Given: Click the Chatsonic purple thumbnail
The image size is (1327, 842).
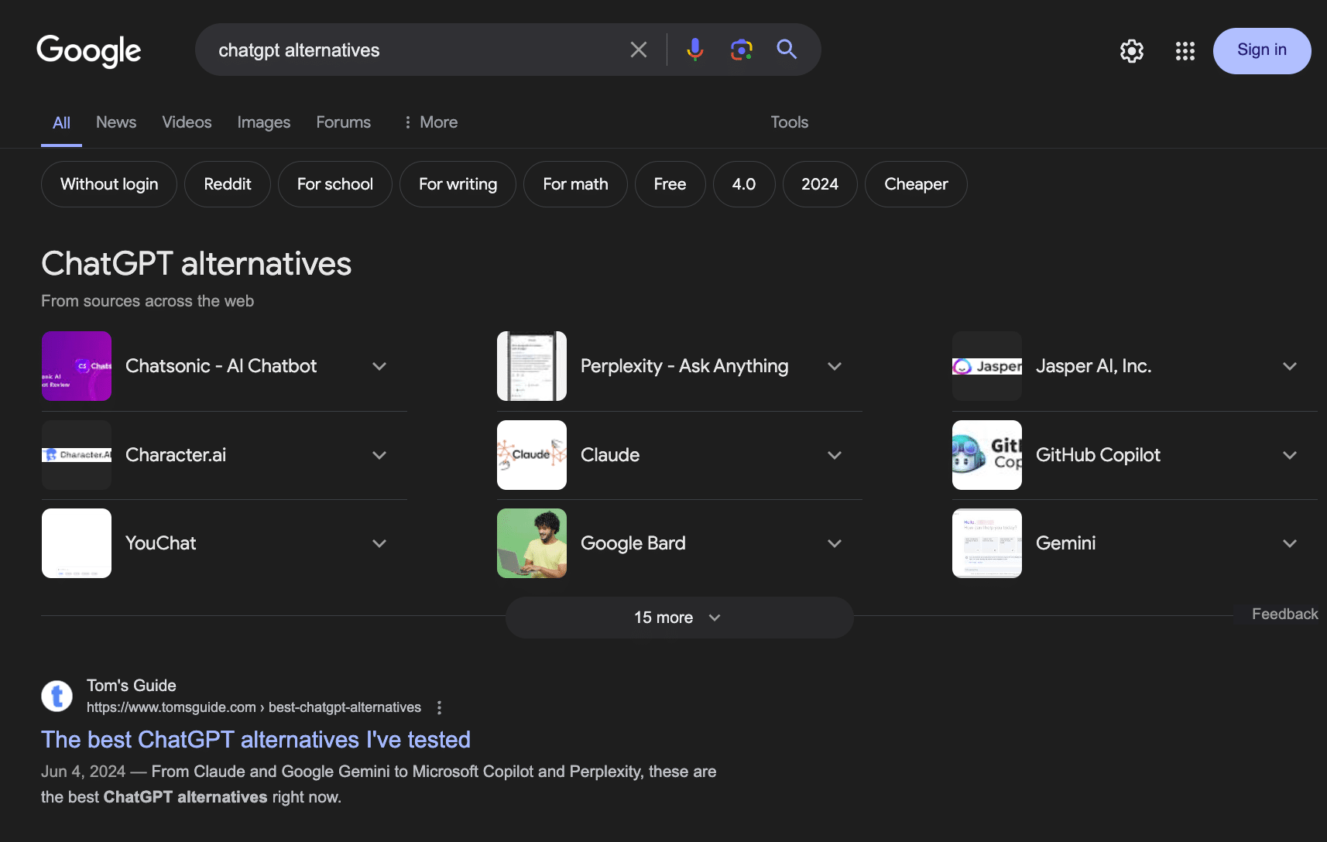Looking at the screenshot, I should [x=77, y=366].
